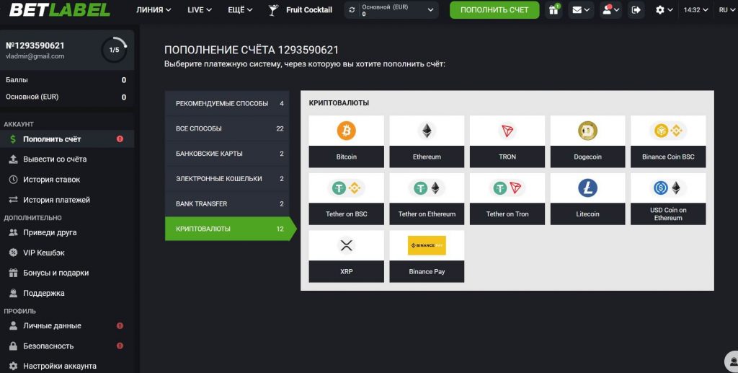Pick the TRON red triangle logo
Image resolution: width=738 pixels, height=373 pixels.
coord(507,131)
